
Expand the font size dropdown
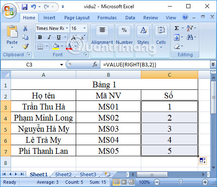coord(84,28)
